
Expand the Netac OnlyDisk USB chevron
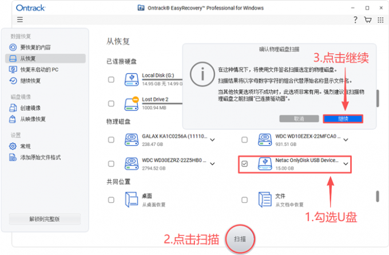346,164
